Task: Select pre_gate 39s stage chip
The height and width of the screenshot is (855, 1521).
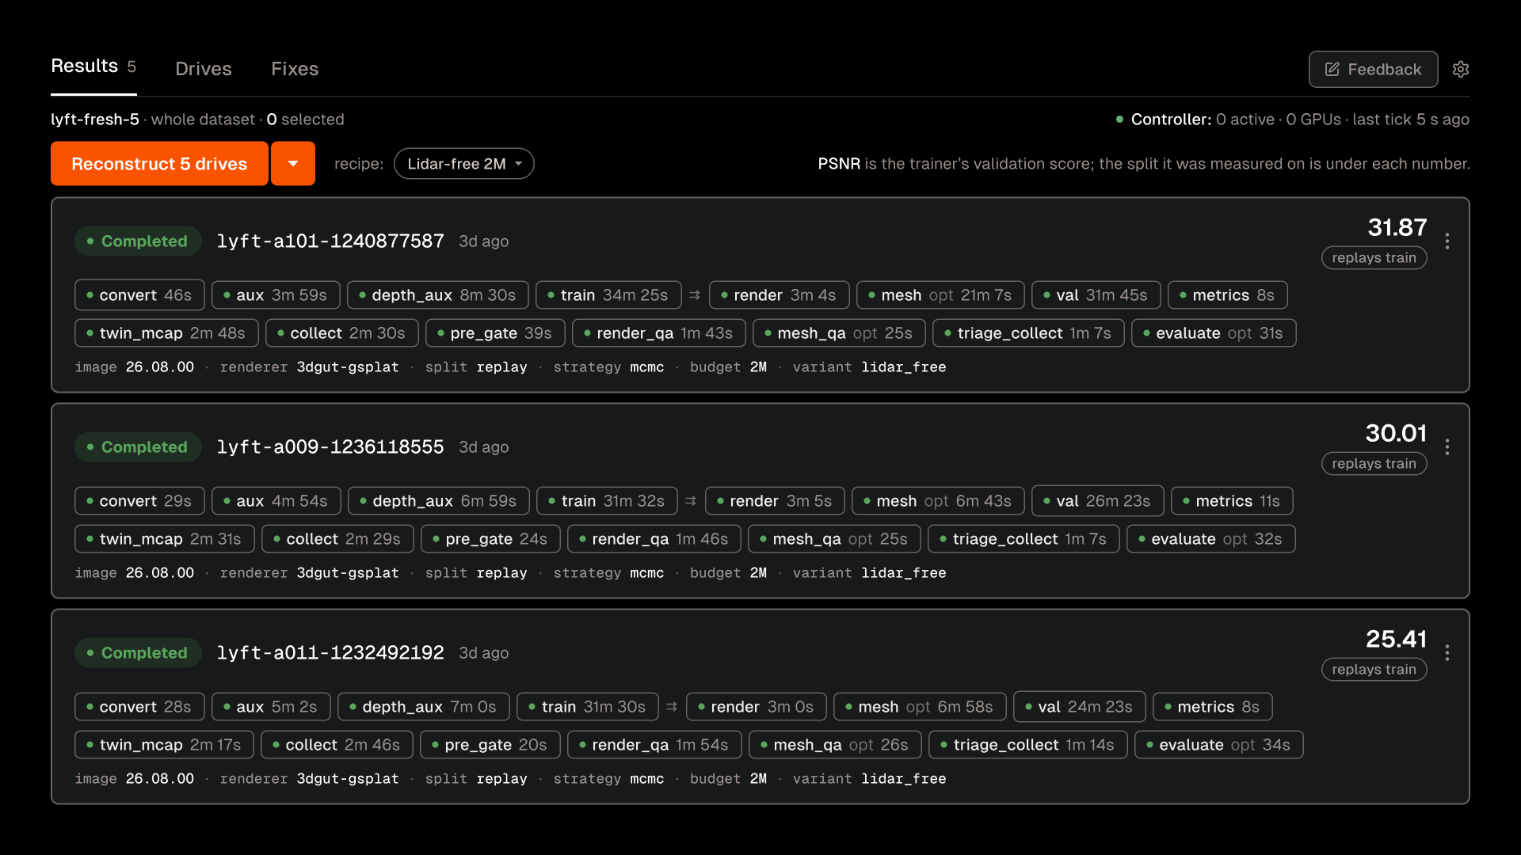Action: pyautogui.click(x=495, y=333)
